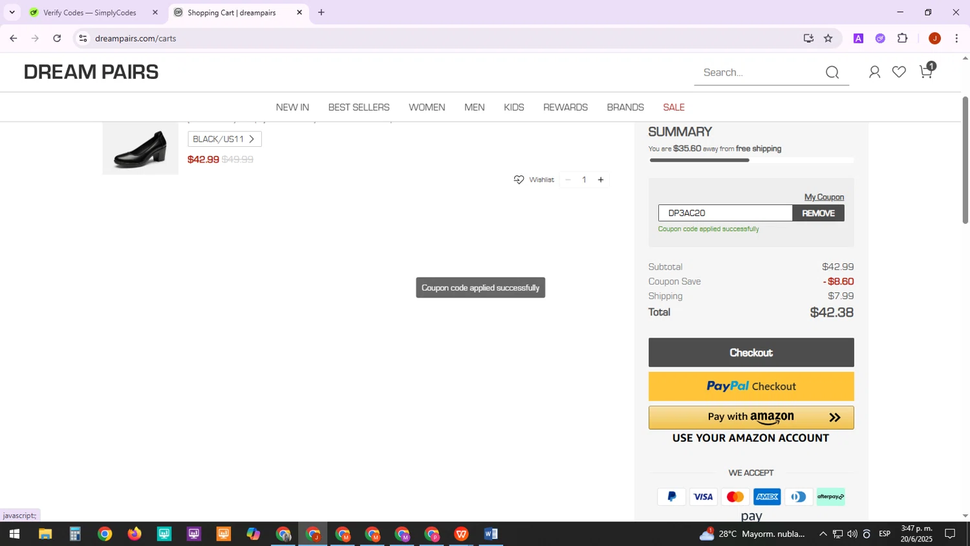Click the PayPal Checkout button
The width and height of the screenshot is (970, 546).
751,386
